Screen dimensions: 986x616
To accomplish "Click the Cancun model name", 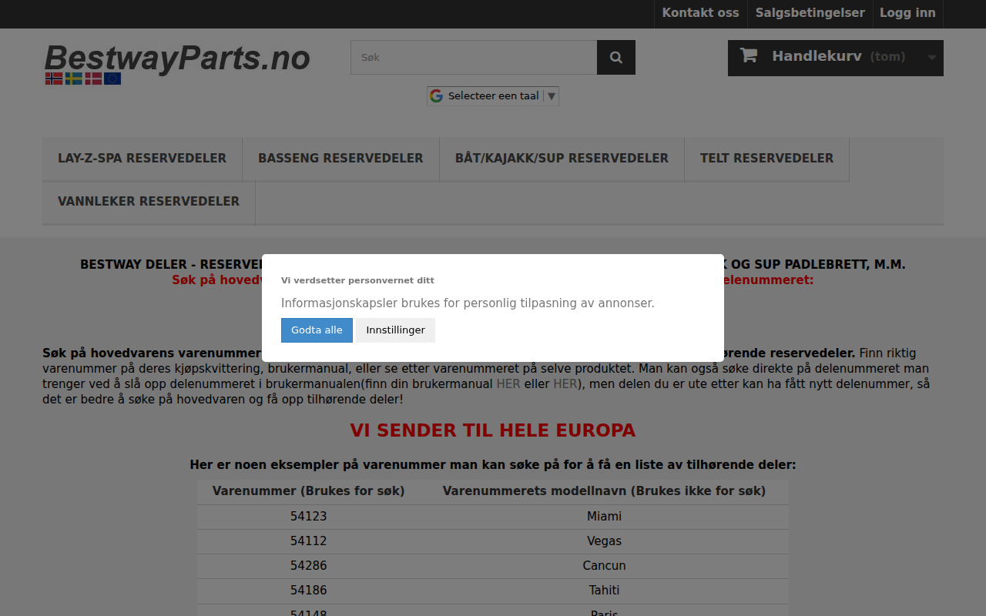I will (604, 566).
